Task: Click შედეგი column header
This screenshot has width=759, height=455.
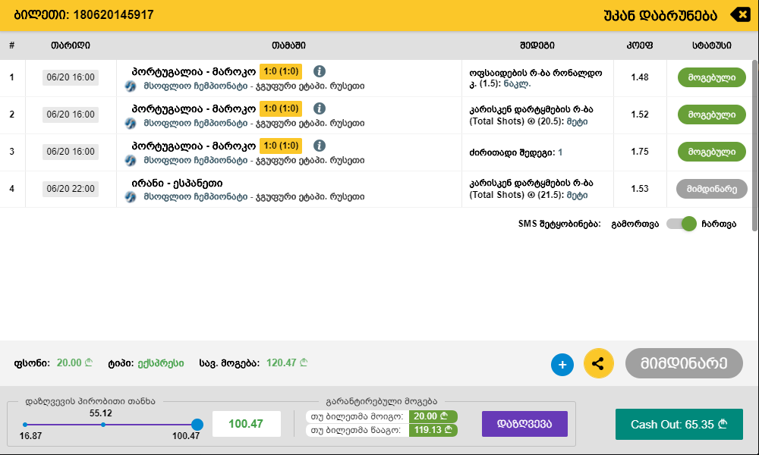Action: (537, 45)
